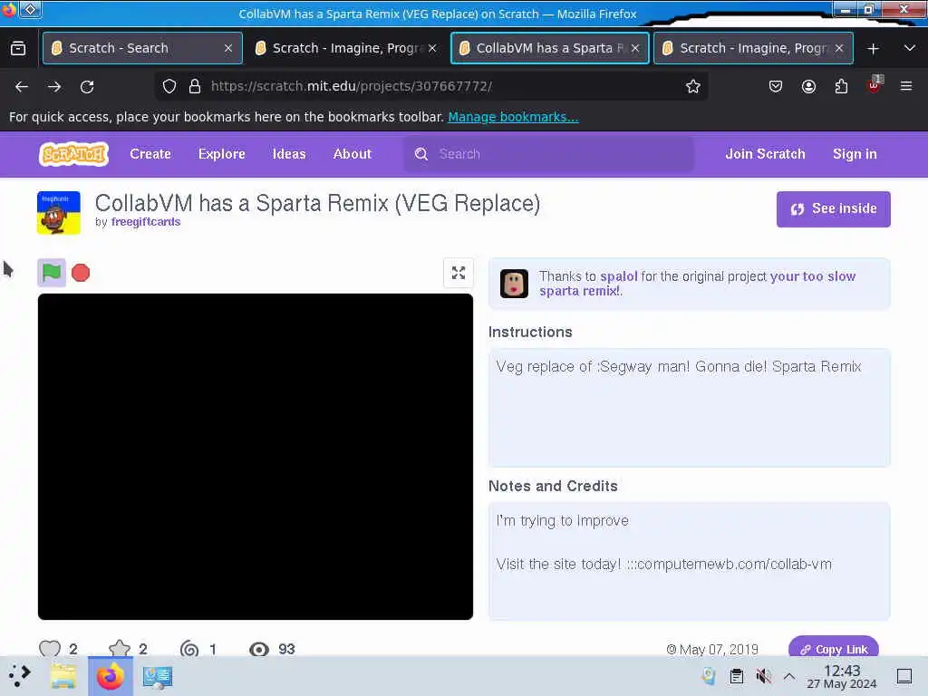Expand the list all tabs dropdown
928x696 pixels.
[x=910, y=48]
